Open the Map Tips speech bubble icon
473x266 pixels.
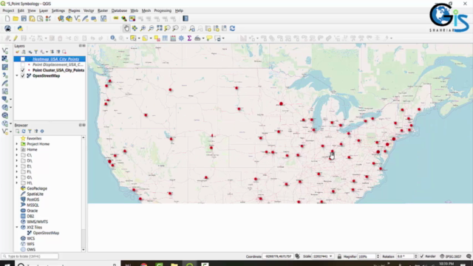coord(209,38)
